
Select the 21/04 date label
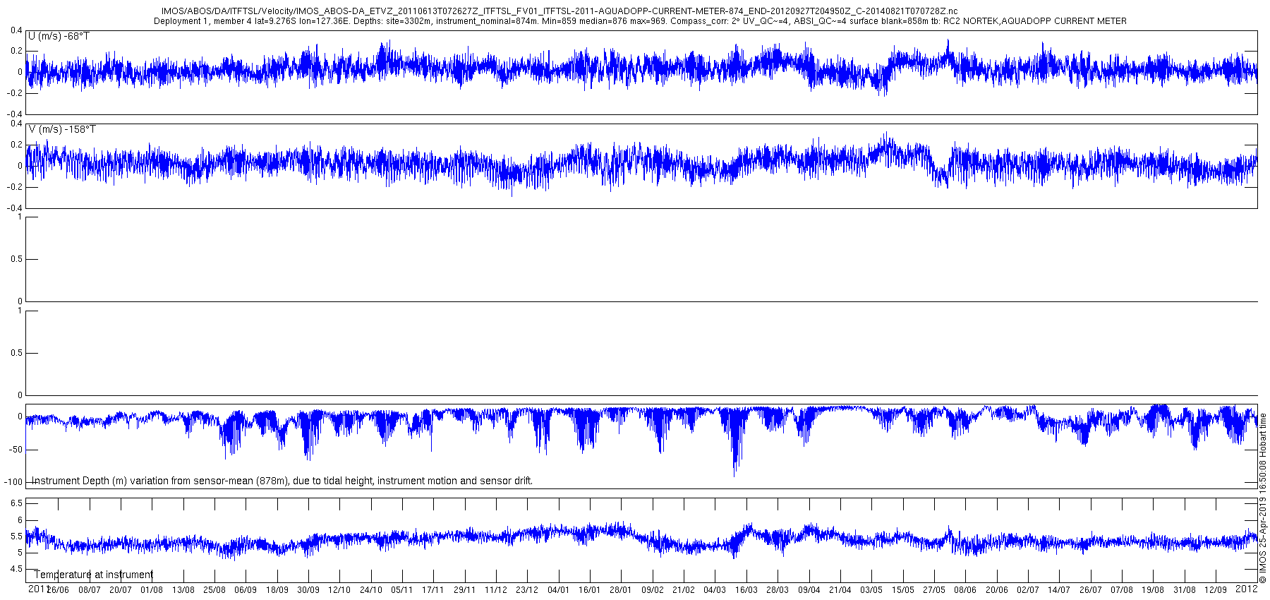(840, 589)
